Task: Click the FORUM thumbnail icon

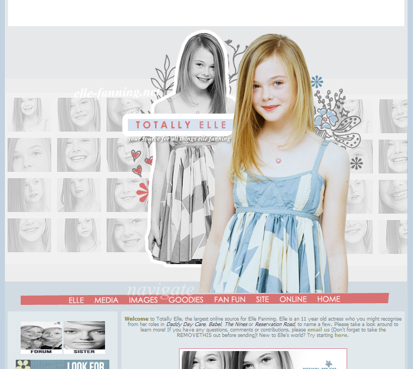Action: 41,337
